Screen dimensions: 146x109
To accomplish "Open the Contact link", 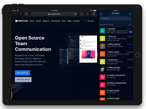I will click(x=76, y=21).
